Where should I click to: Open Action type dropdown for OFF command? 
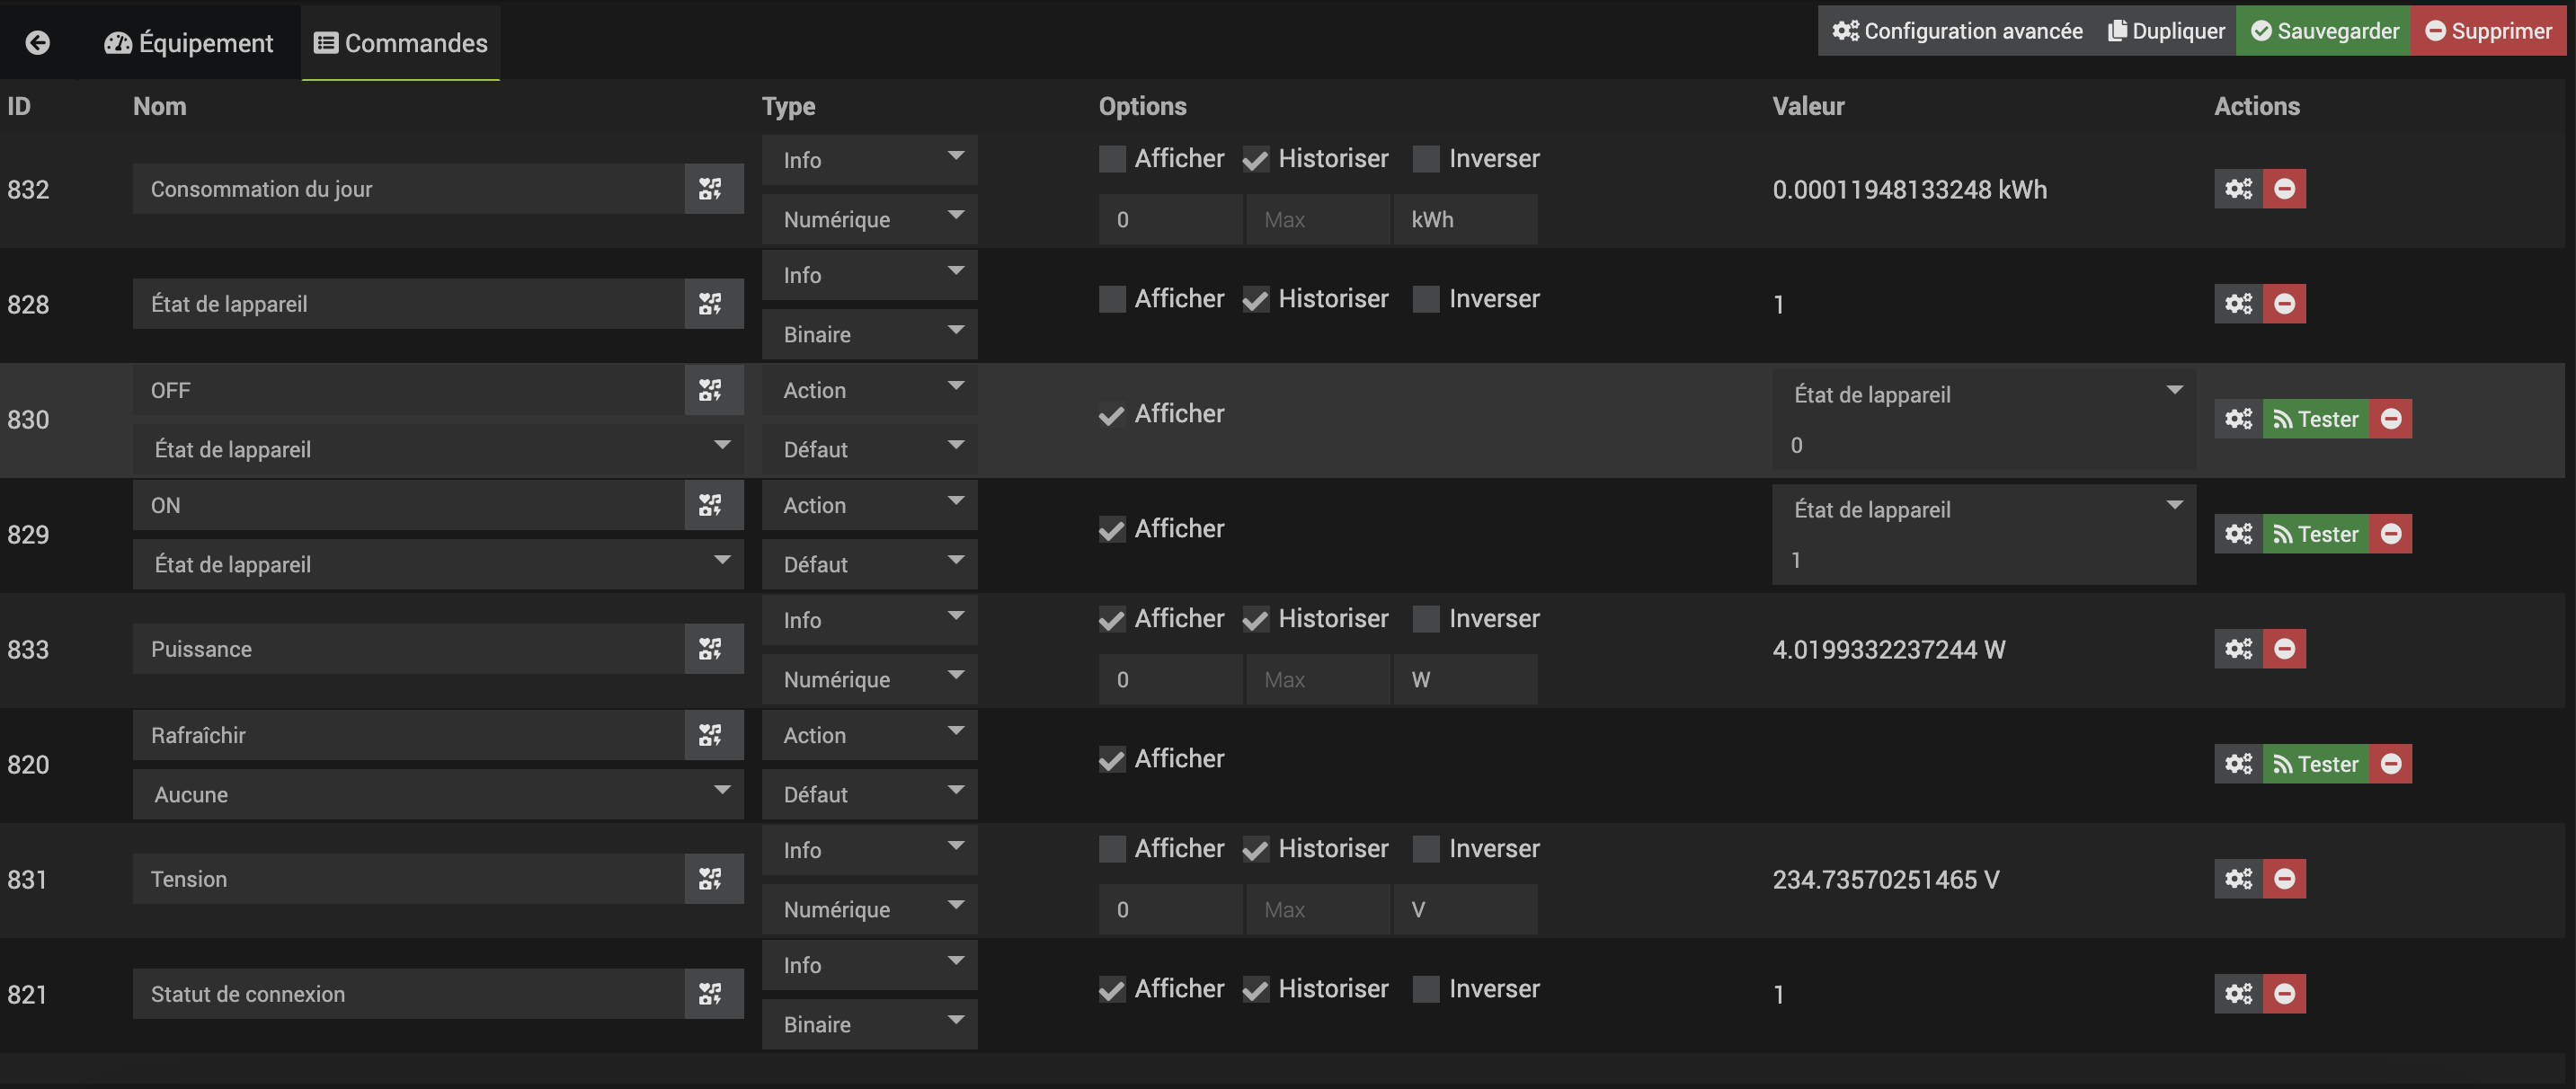pyautogui.click(x=869, y=390)
